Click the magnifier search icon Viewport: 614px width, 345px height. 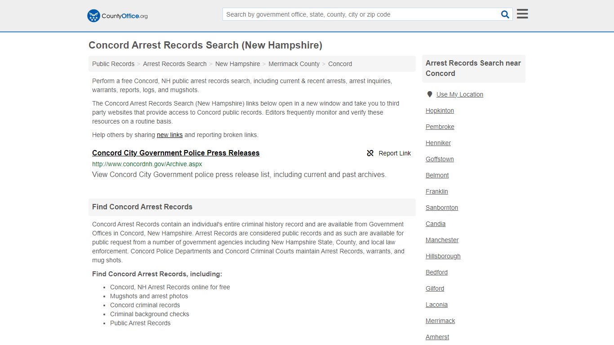pos(505,14)
